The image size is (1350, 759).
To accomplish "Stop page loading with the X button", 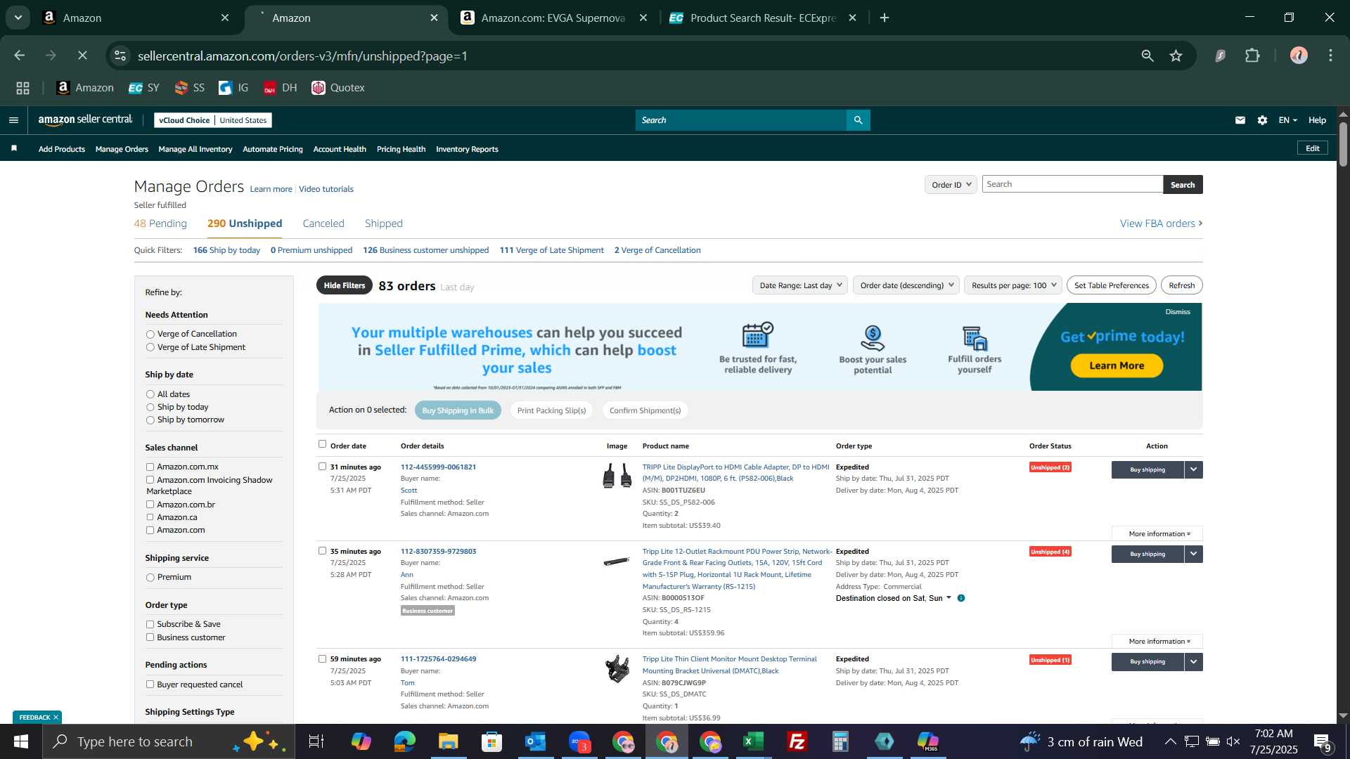I will pyautogui.click(x=82, y=56).
